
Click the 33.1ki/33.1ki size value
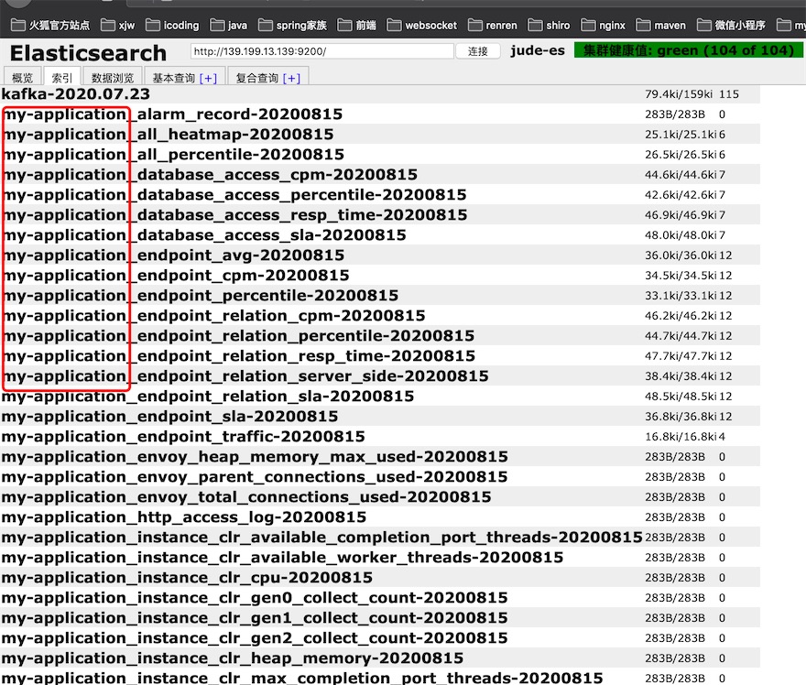(x=681, y=296)
